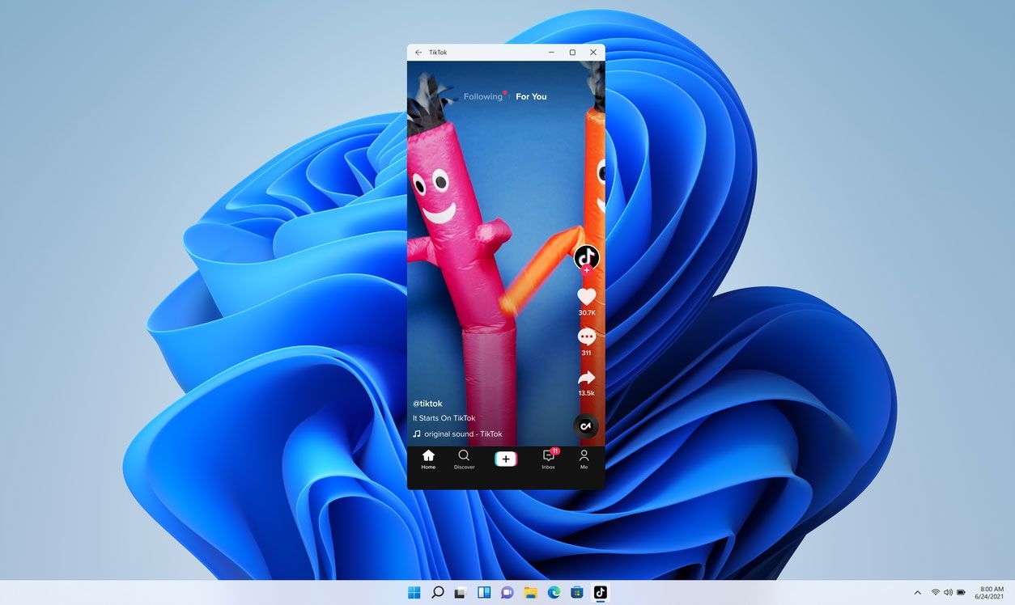Screen dimensions: 1015x605
Task: Open comments via the speech bubble icon
Action: click(585, 336)
